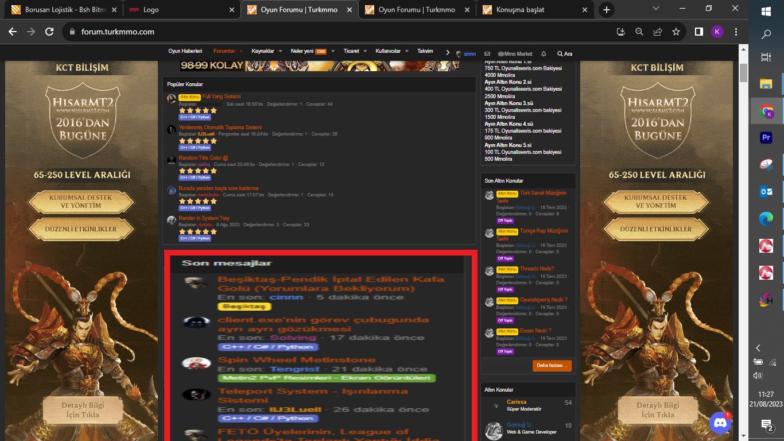Viewport: 784px width, 441px height.
Task: Open forum notifications bell icon
Action: [544, 53]
